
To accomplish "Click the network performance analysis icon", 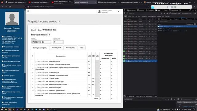I will (x=125, y=97).
